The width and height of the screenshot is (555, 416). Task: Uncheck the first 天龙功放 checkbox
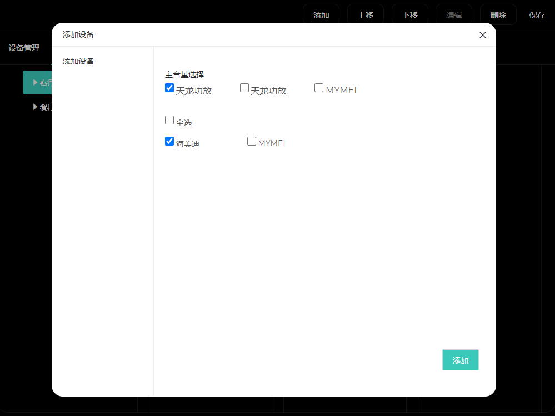coord(169,88)
